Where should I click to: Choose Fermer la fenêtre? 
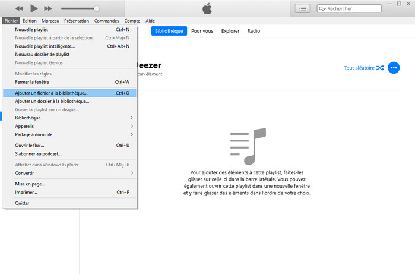[x=69, y=82]
